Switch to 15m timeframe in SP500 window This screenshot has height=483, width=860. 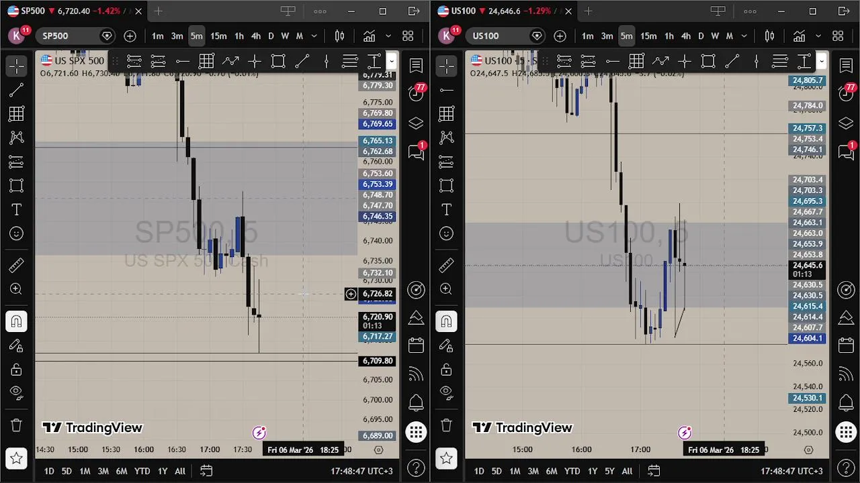(218, 36)
